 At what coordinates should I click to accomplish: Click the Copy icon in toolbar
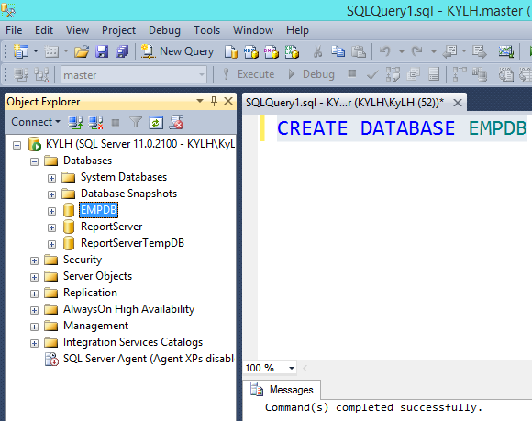pos(338,51)
